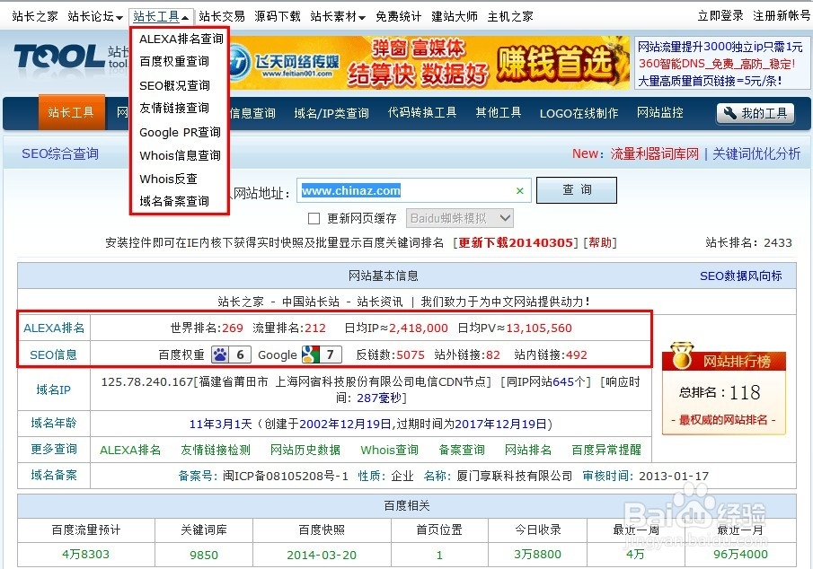The height and width of the screenshot is (569, 813).
Task: Select ALEXA排名查询 from the dropdown menu
Action: [x=181, y=39]
